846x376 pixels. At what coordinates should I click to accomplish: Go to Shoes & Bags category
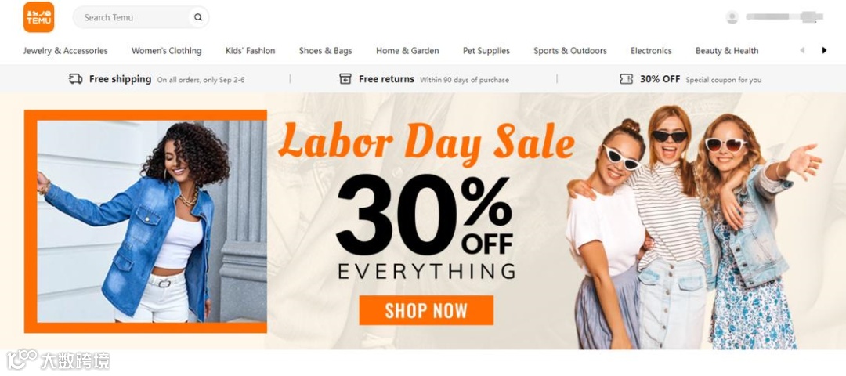(x=325, y=51)
